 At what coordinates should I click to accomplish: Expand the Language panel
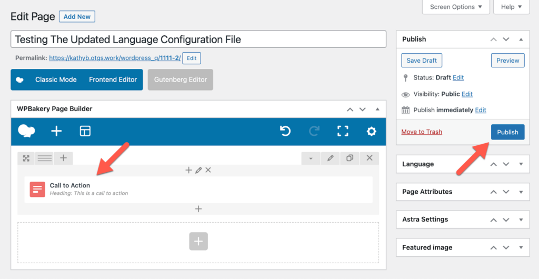point(521,164)
